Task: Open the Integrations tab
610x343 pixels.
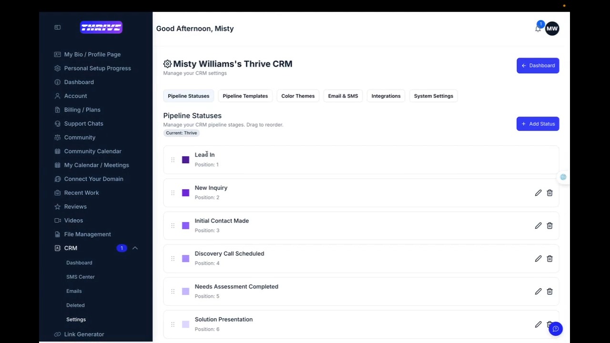Action: click(x=386, y=96)
